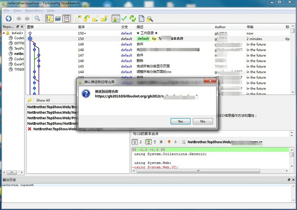Viewport: 297px width, 210px height.
Task: Toggle diff view mode button
Action: tap(148, 142)
